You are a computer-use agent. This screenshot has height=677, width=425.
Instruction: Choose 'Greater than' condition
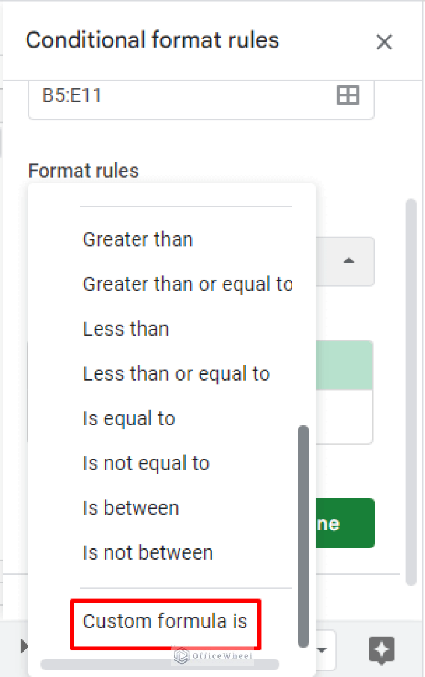[x=138, y=239]
